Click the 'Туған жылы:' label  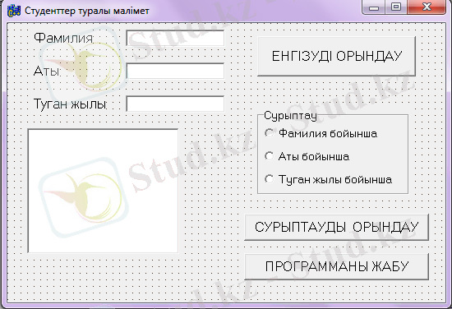coord(71,104)
